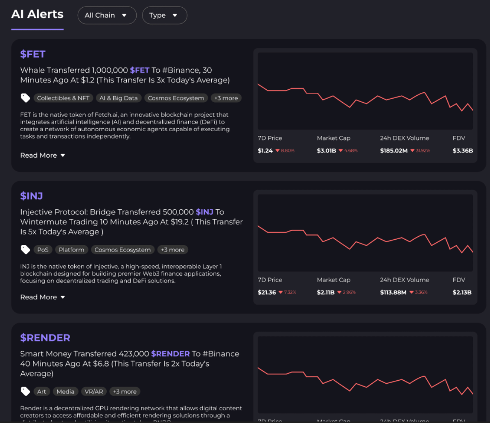Click the red down arrow beside $113.88M volume
490x423 pixels.
[x=412, y=293]
